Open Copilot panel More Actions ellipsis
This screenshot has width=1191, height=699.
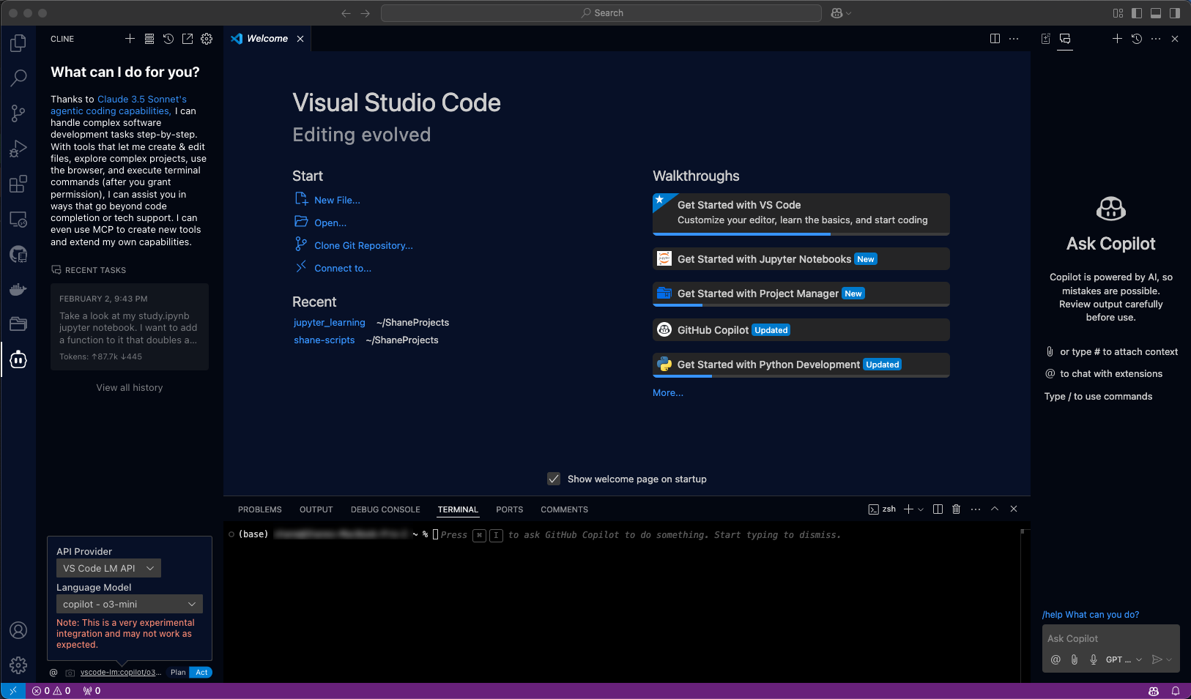pos(1156,39)
